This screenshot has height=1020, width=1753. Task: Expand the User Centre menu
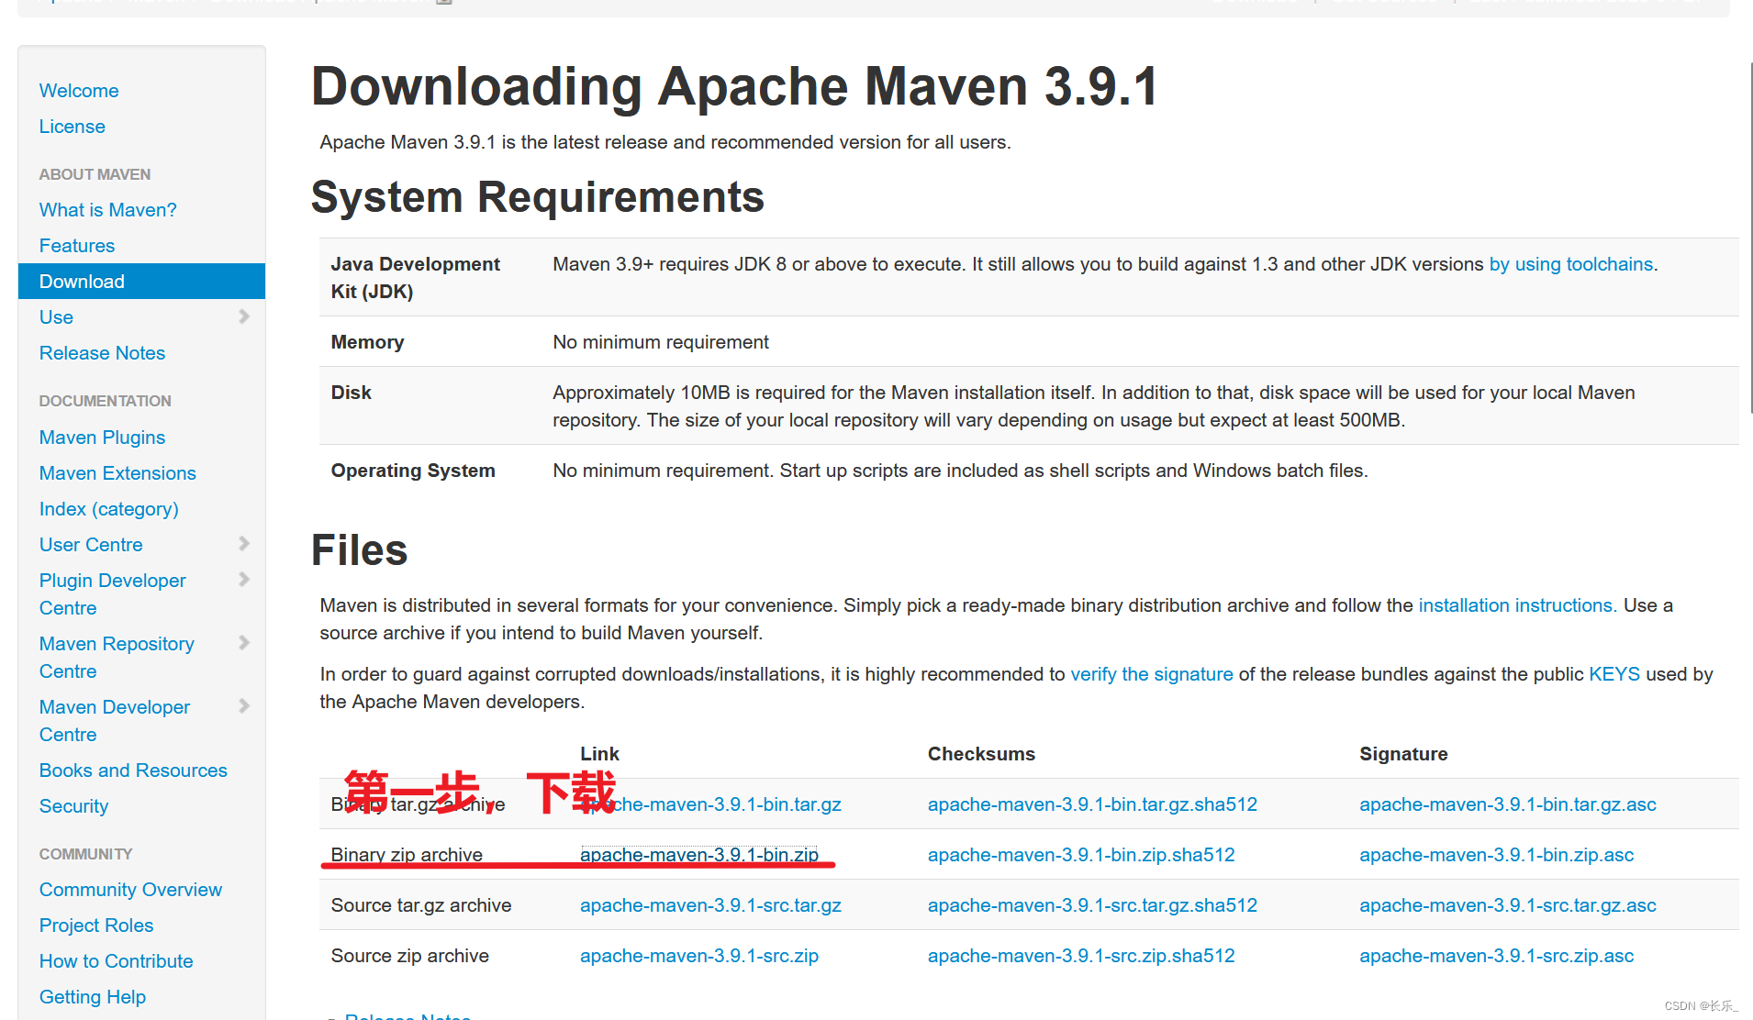243,543
